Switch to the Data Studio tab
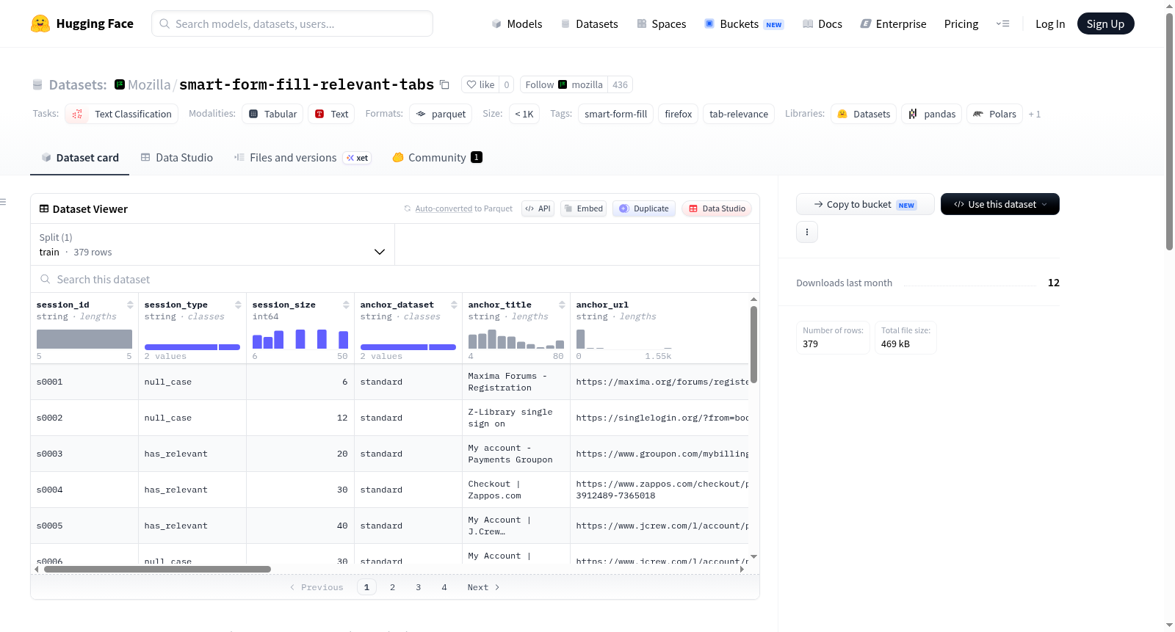Screen dimensions: 1175x632 tap(177, 158)
